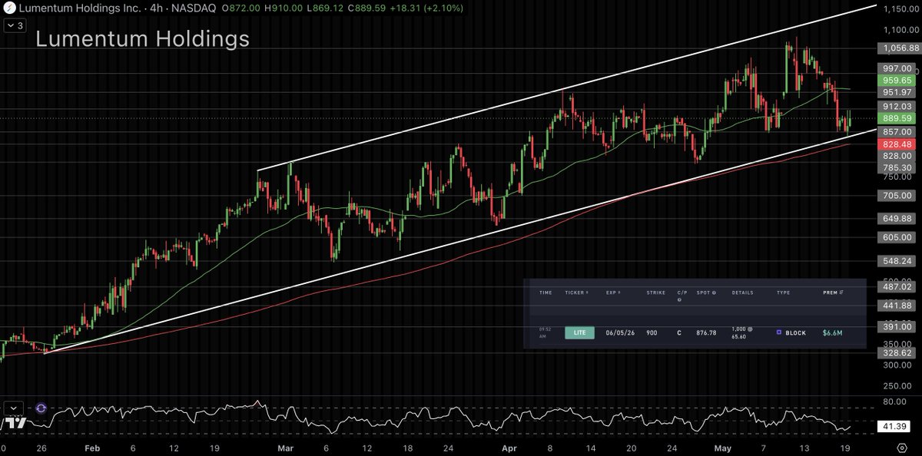The width and height of the screenshot is (922, 456).
Task: Click the spot price 876.78
Action: 706,333
